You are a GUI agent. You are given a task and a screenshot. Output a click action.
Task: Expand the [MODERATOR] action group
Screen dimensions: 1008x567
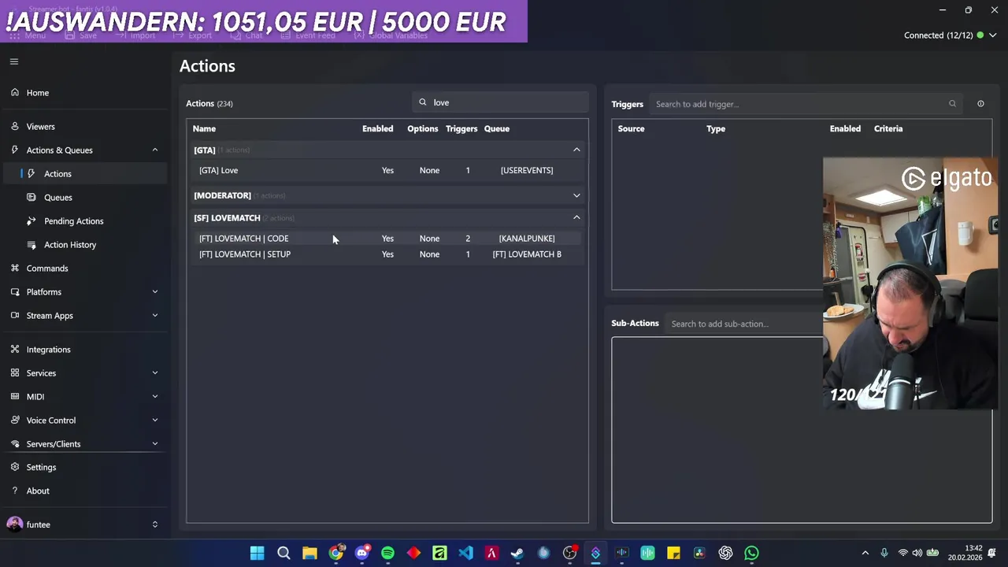[x=576, y=195]
